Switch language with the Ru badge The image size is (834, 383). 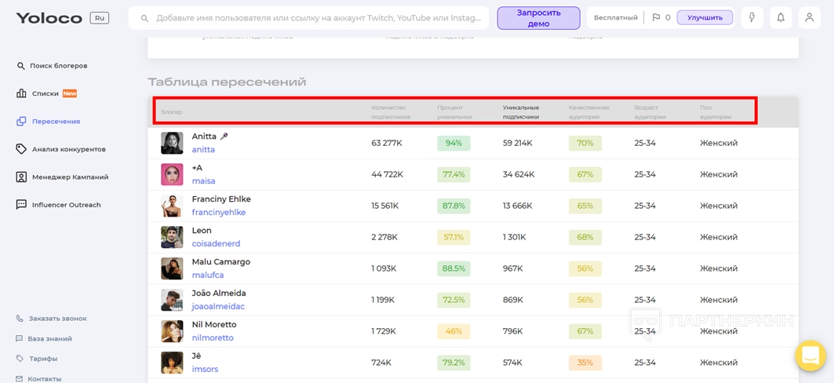(x=100, y=17)
